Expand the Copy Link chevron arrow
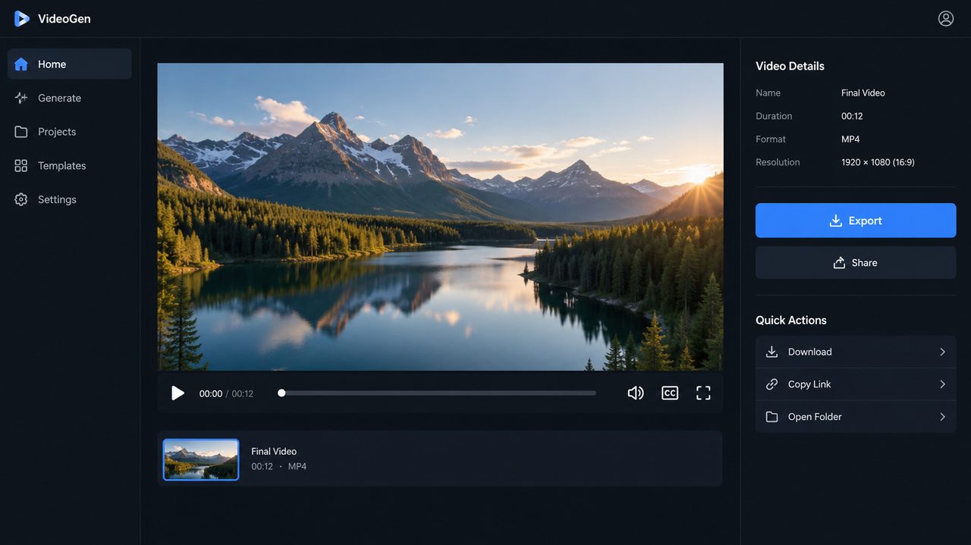Viewport: 971px width, 545px height. pos(942,384)
